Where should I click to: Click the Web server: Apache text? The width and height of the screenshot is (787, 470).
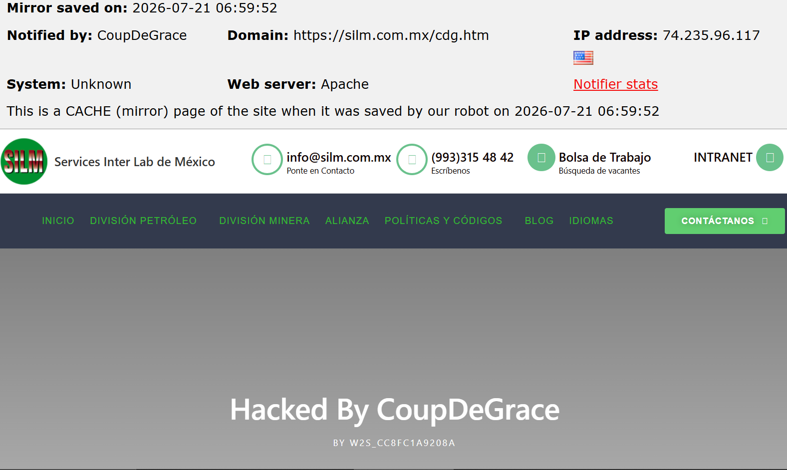298,84
